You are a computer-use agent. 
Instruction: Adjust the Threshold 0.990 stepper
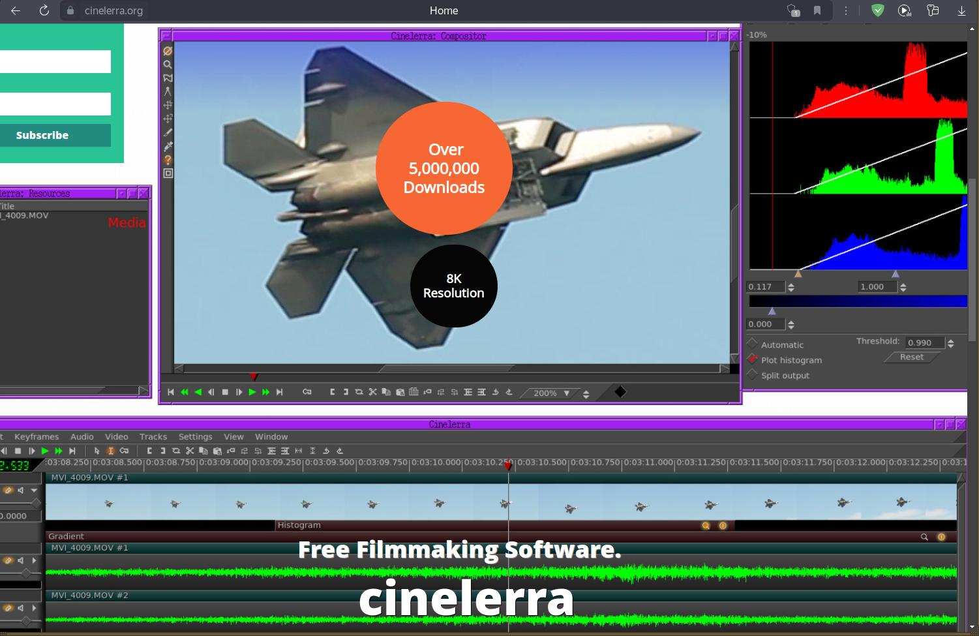tap(950, 343)
